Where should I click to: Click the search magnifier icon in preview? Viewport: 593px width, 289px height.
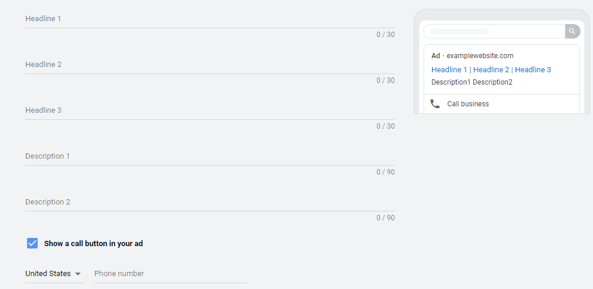point(572,31)
